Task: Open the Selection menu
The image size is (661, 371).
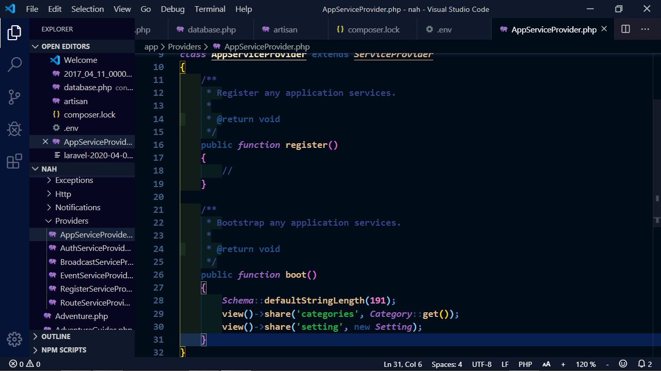Action: [87, 9]
